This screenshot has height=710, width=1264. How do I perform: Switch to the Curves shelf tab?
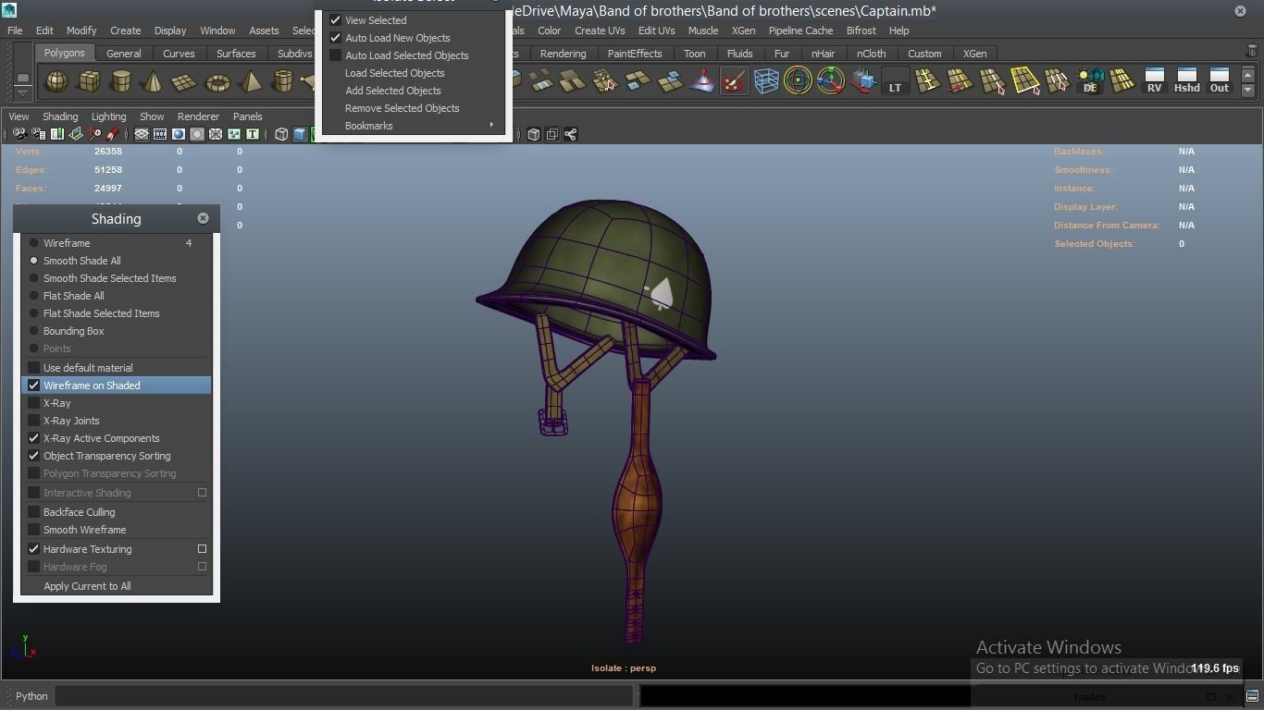point(179,54)
